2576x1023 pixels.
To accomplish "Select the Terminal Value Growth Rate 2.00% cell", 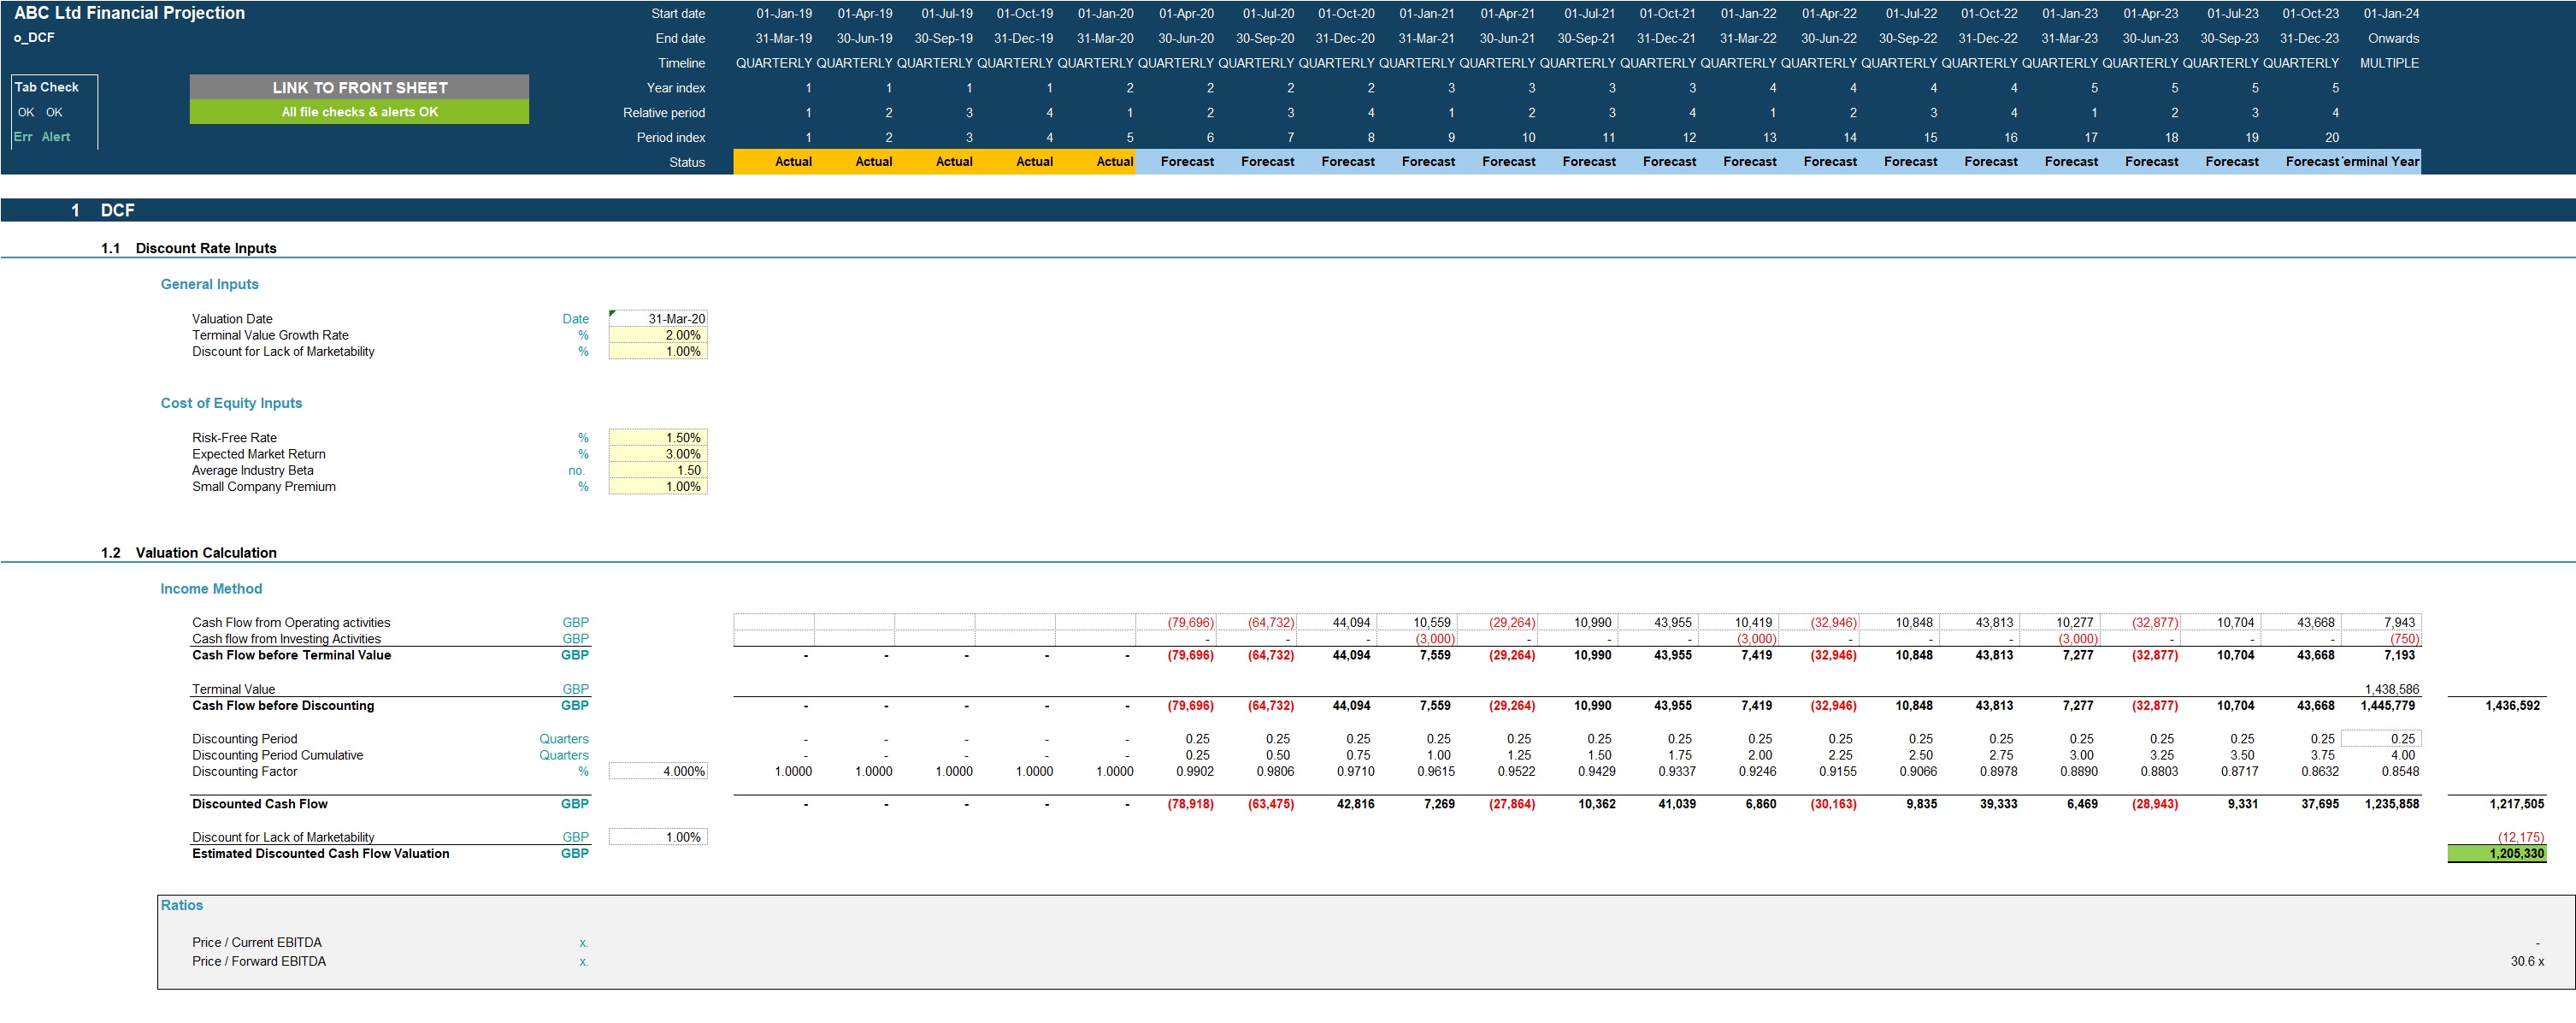I will [658, 335].
